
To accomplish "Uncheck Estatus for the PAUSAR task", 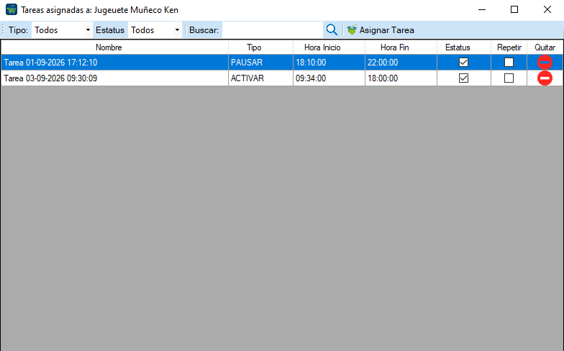I will click(463, 62).
